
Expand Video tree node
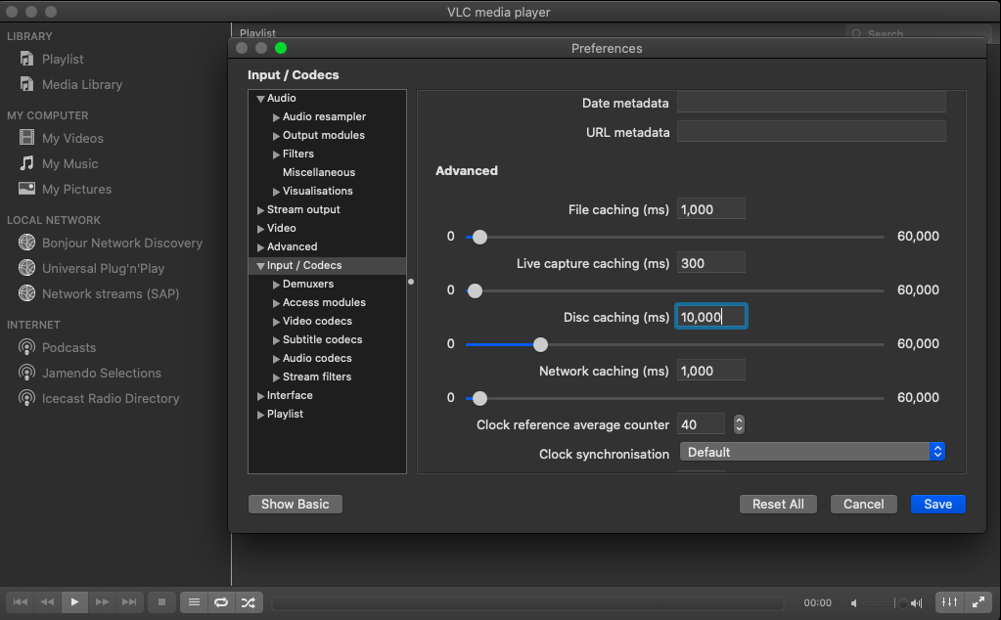(x=260, y=229)
